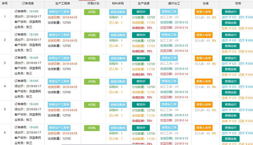Open 查看加工单 in row 2
The height and width of the screenshot is (145, 253).
click(x=169, y=35)
